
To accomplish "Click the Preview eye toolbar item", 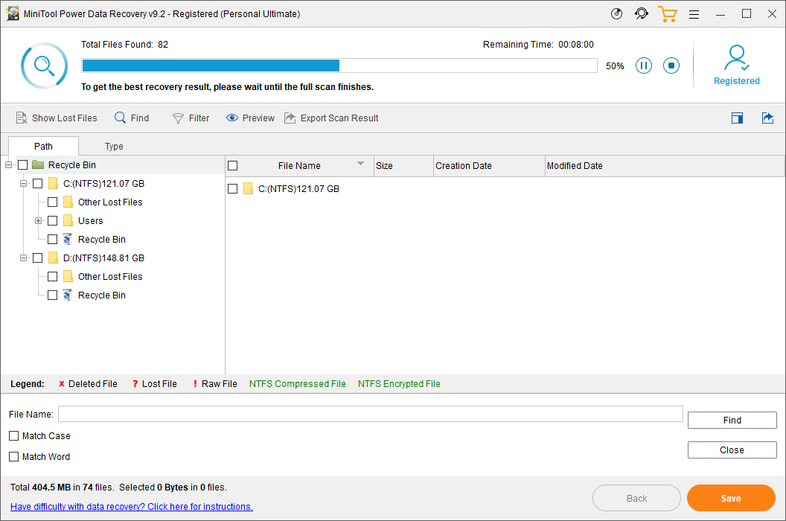I will click(x=250, y=118).
